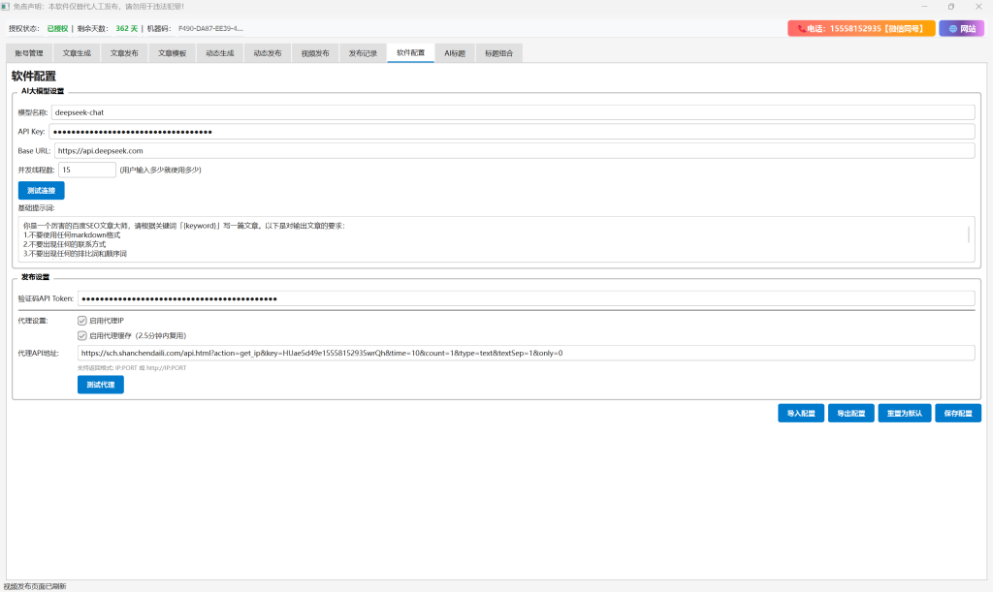This screenshot has width=993, height=592.
Task: Click the 模型名称 input field
Action: (x=512, y=112)
